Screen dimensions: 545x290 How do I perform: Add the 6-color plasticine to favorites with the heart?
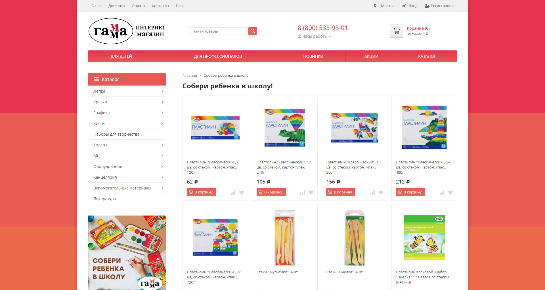[242, 193]
